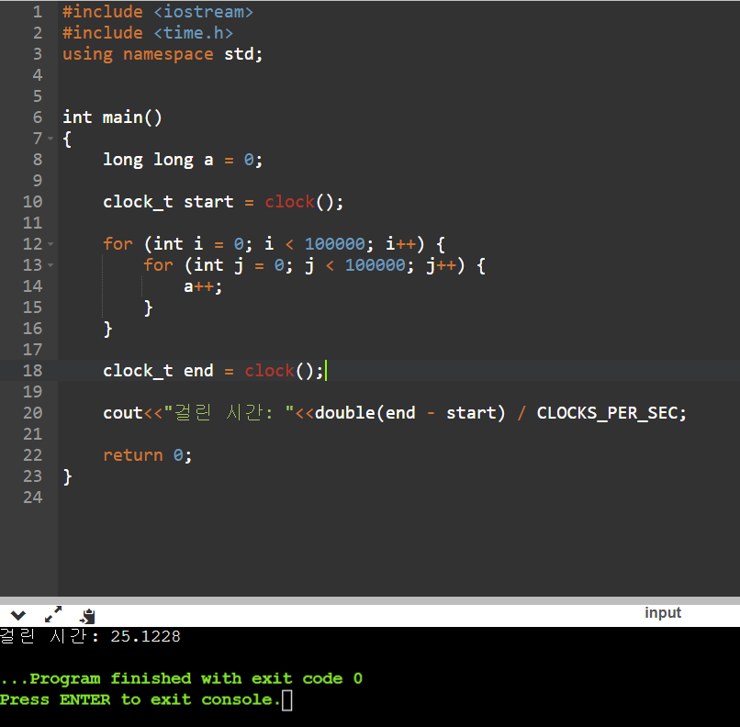Click the 'int main()' declaration
Screen dimensions: 740x727
click(x=112, y=117)
